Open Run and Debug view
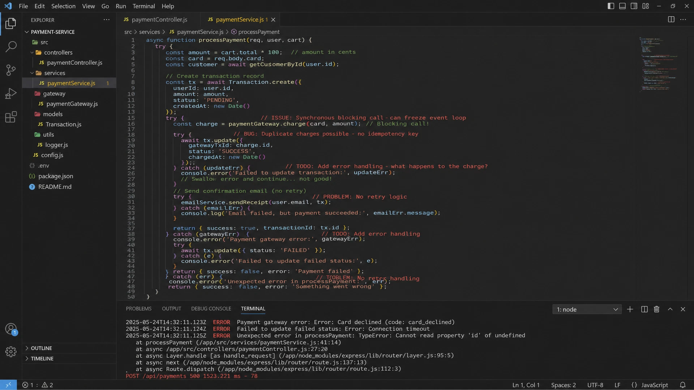Screen dimensions: 694x390 pos(11,93)
